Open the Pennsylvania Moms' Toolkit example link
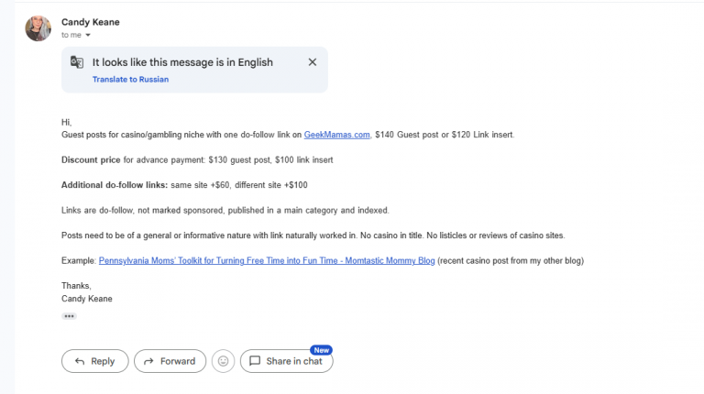Screen dimensions: 704x394 click(267, 261)
